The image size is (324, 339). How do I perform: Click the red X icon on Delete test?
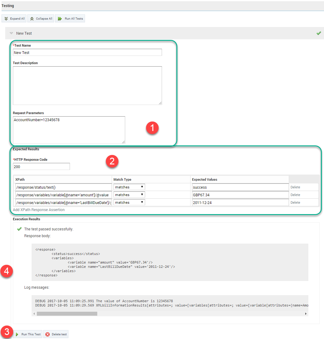coord(48,334)
